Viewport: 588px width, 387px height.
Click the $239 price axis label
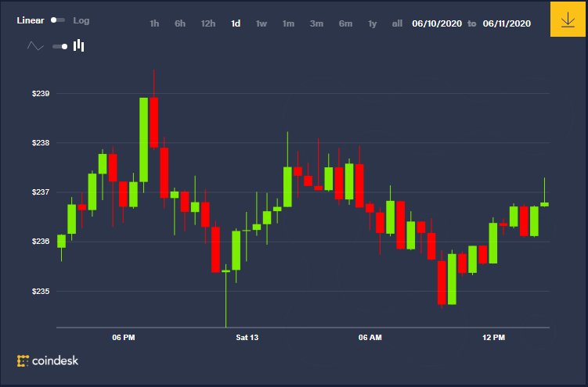[41, 94]
